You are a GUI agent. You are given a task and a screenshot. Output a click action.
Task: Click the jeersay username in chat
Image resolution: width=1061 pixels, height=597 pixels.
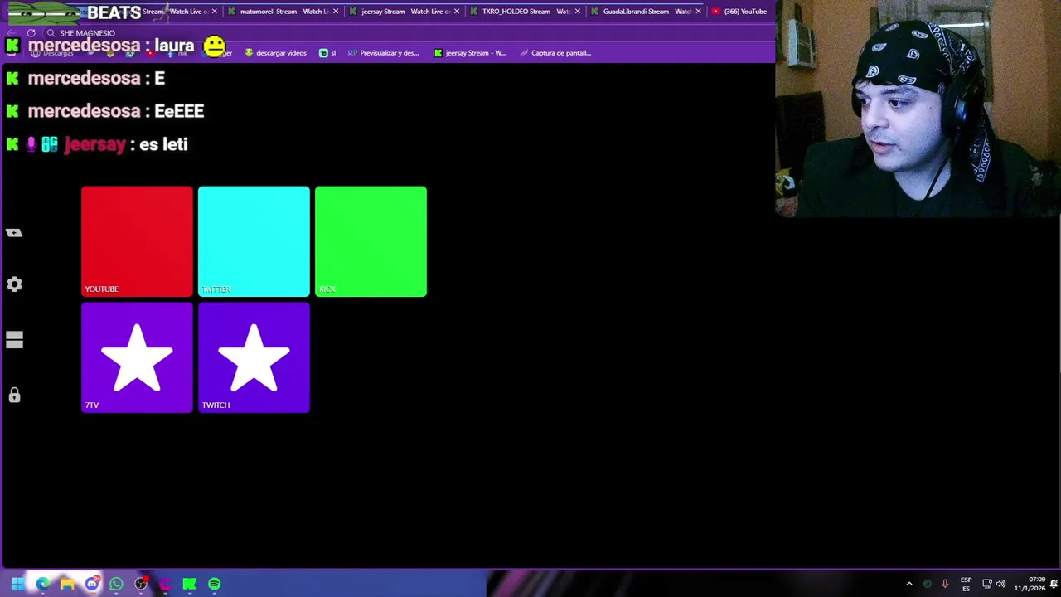coord(94,144)
